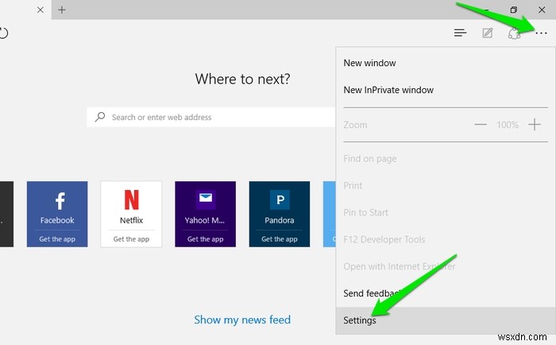The width and height of the screenshot is (556, 345).
Task: Open the Hub (favorites and reading list) icon
Action: pos(460,33)
